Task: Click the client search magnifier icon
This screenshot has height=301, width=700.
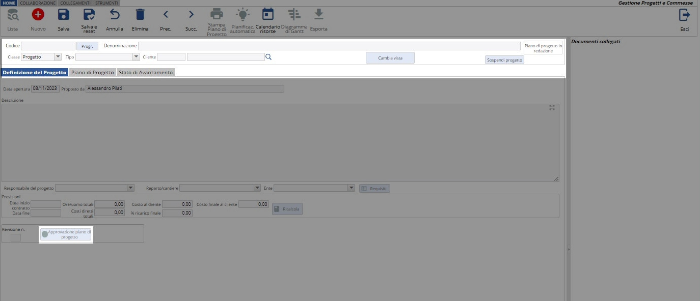Action: point(268,57)
